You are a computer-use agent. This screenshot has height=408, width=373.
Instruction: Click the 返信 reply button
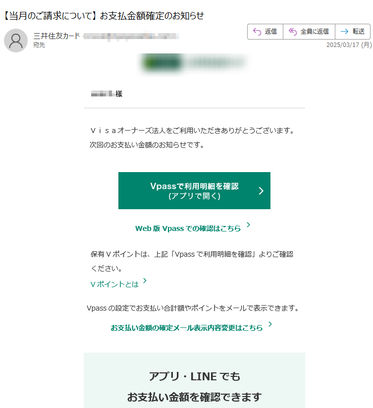[265, 32]
